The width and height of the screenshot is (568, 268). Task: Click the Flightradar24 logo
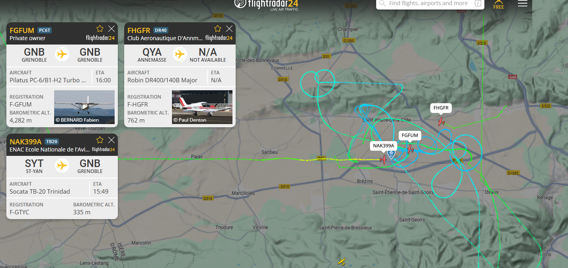point(266,5)
